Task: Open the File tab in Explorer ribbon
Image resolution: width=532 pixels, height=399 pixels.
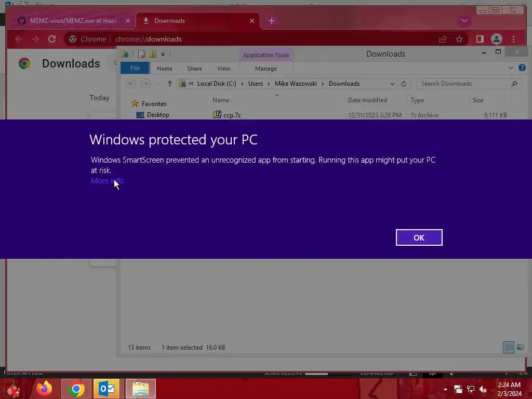Action: 135,68
